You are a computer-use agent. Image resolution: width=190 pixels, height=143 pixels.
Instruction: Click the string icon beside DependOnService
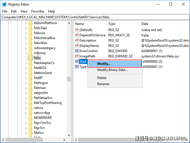pos(77,35)
